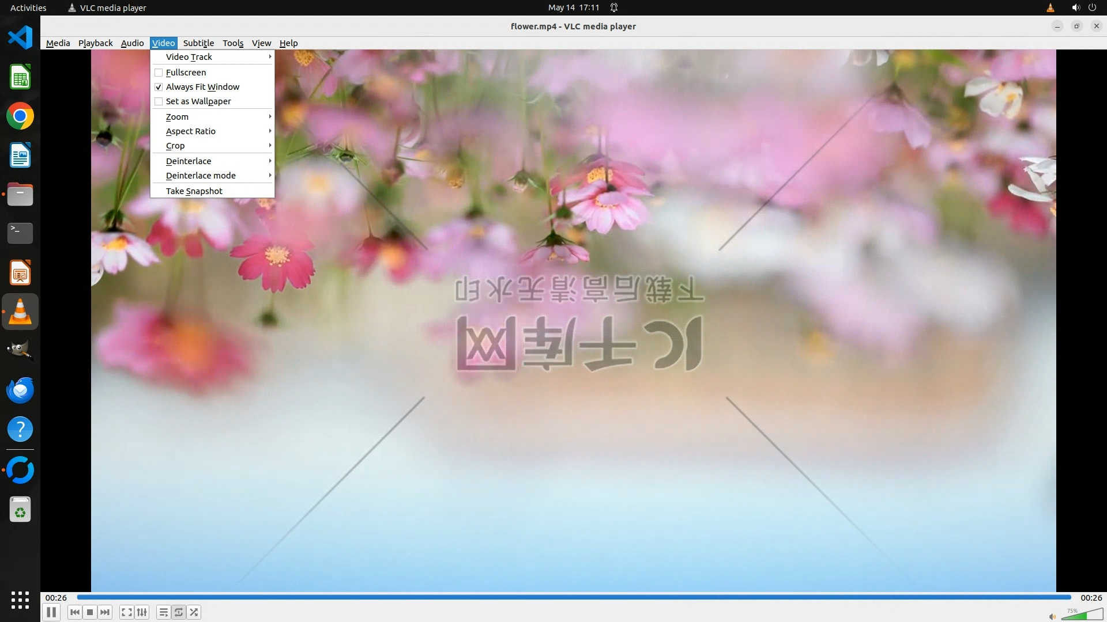Screen dimensions: 1107x622
Task: Open the Subtitle menu
Action: coord(198,43)
